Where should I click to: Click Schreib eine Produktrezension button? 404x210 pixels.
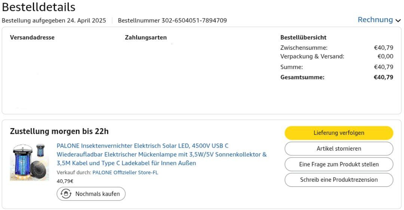pos(339,180)
